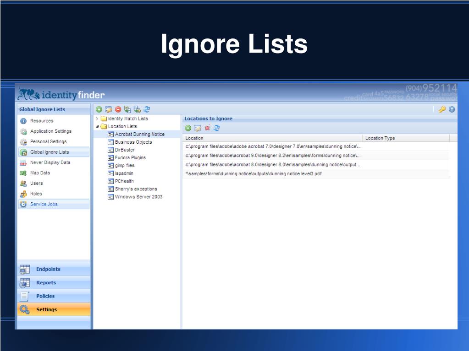469x351 pixels.
Task: Click the refresh icon in main toolbar
Action: tap(147, 109)
